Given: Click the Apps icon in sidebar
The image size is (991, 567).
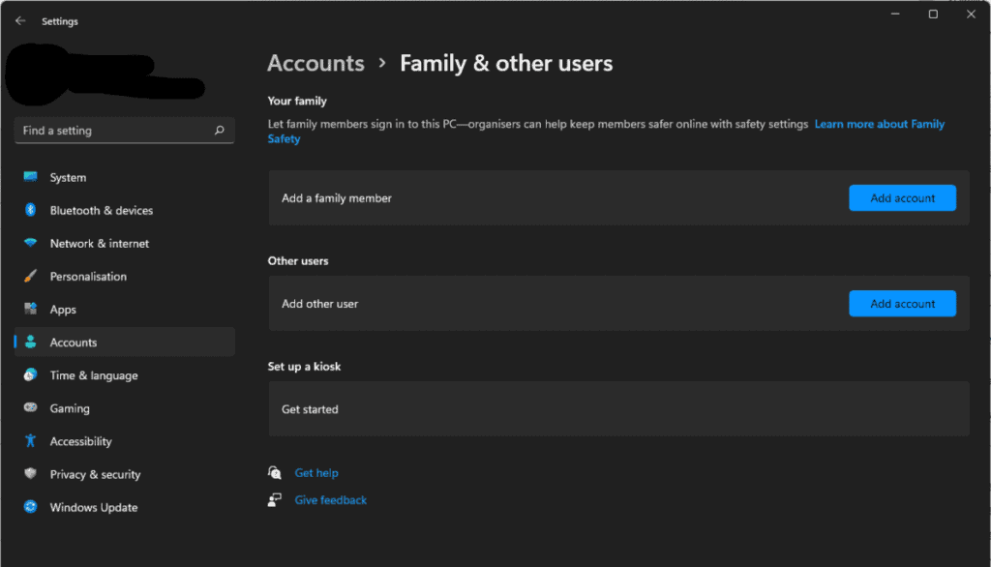Looking at the screenshot, I should (x=30, y=309).
